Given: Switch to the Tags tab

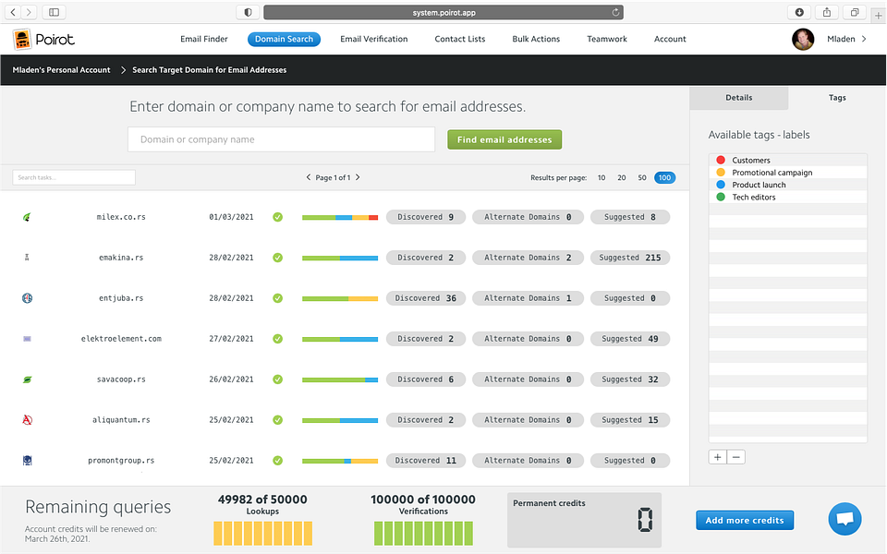Looking at the screenshot, I should (837, 98).
